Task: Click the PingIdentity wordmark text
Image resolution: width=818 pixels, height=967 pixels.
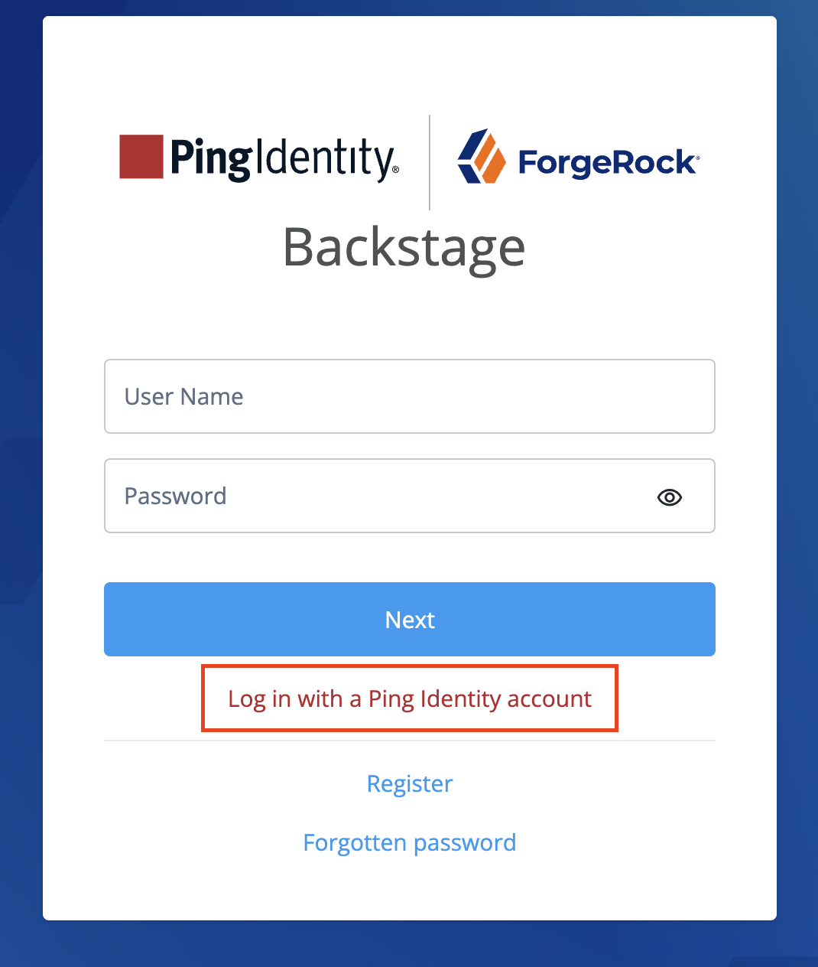Action: coord(281,158)
